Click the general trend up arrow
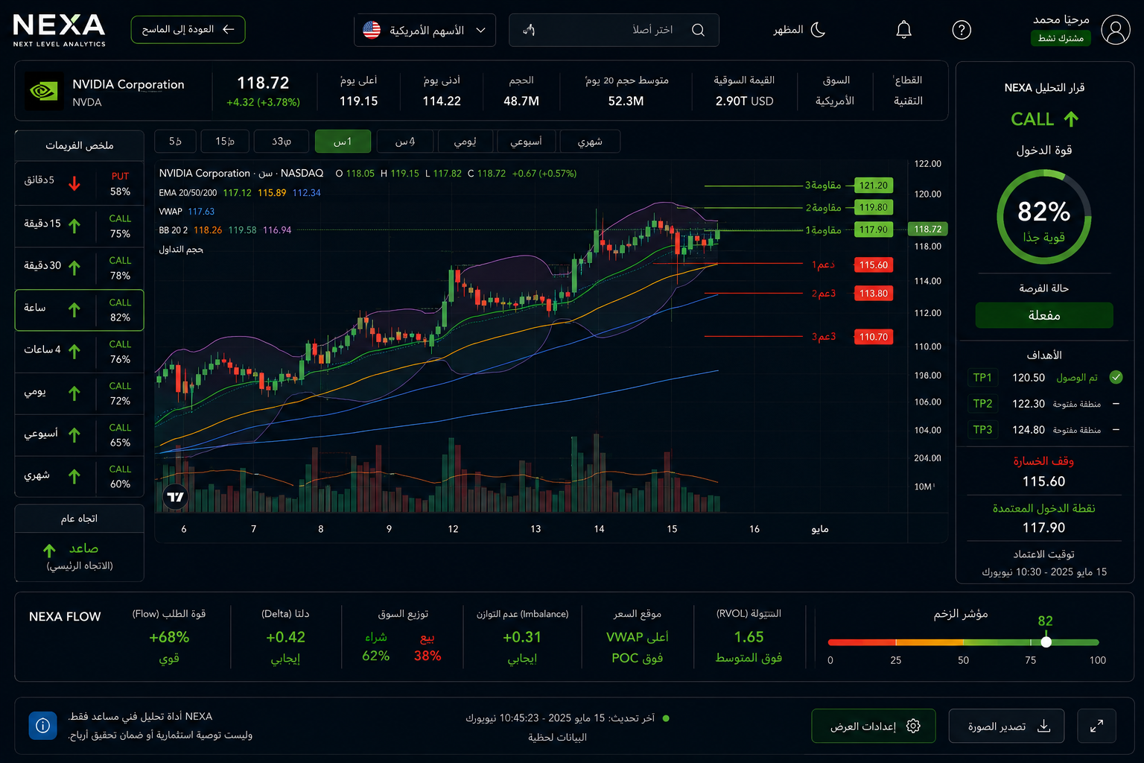Screen dimensions: 1144x763 tap(49, 550)
